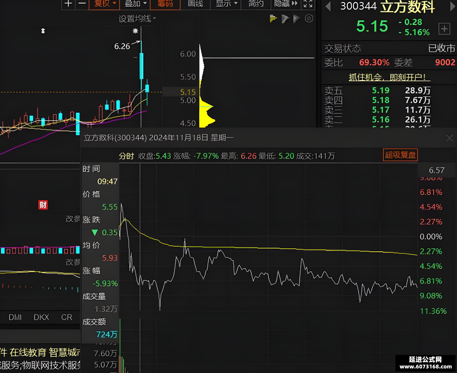
Task: Toggle the 画线 drawing mode
Action: point(195,4)
